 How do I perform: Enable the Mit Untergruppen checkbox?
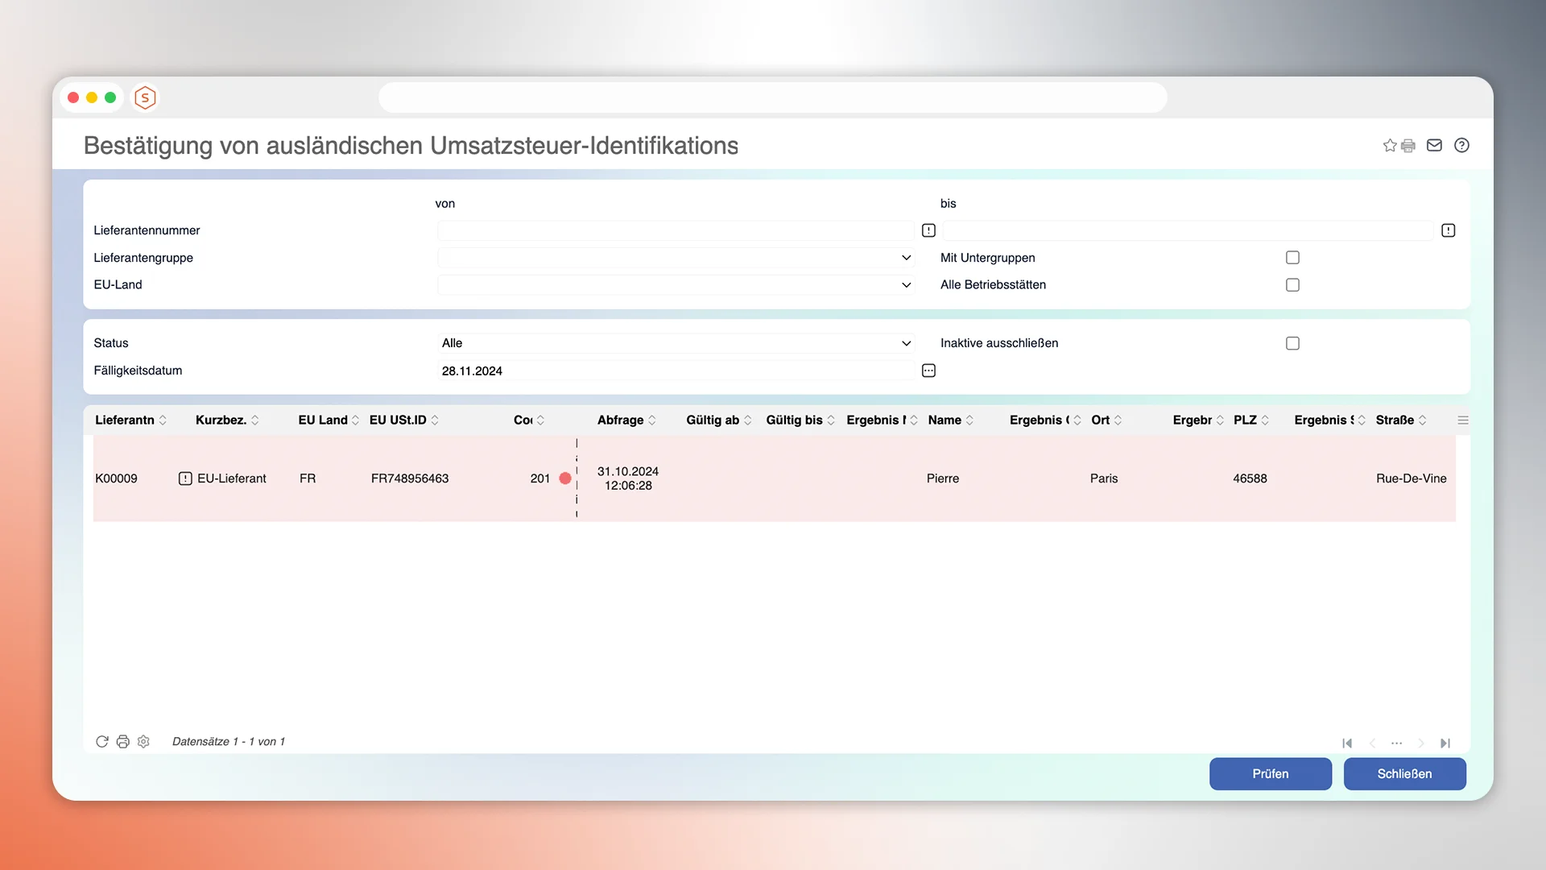pyautogui.click(x=1292, y=257)
